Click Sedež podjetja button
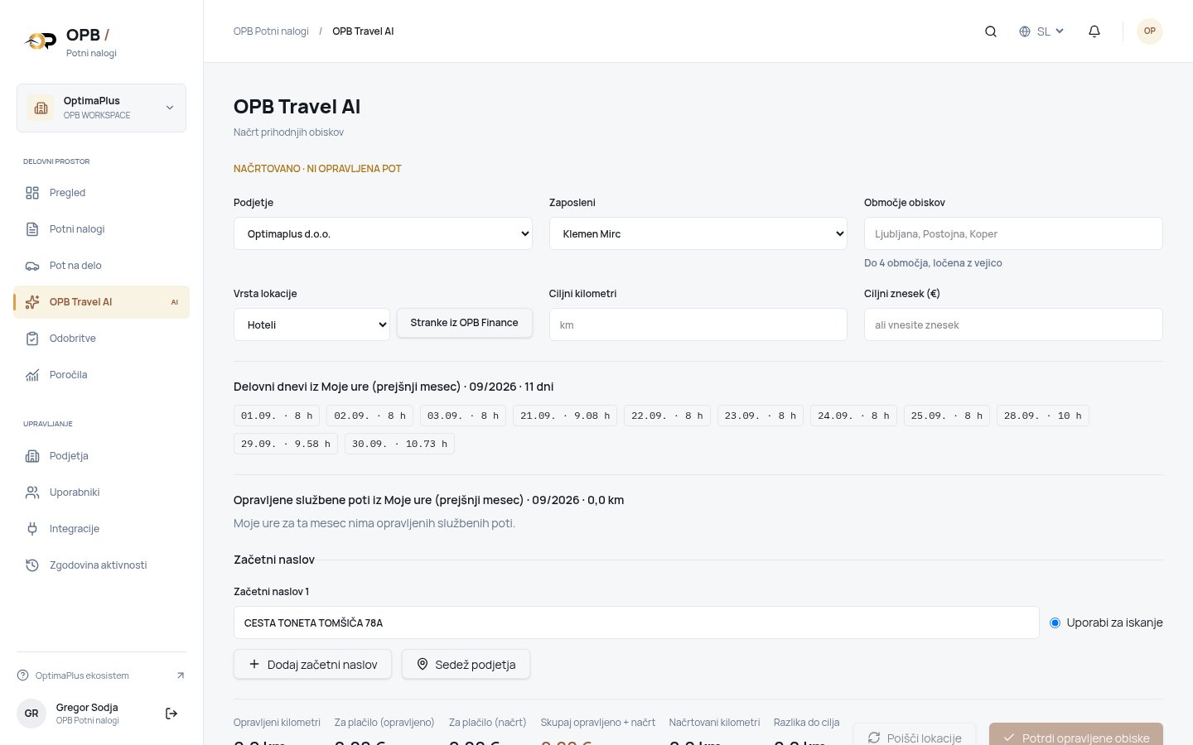 coord(466,664)
